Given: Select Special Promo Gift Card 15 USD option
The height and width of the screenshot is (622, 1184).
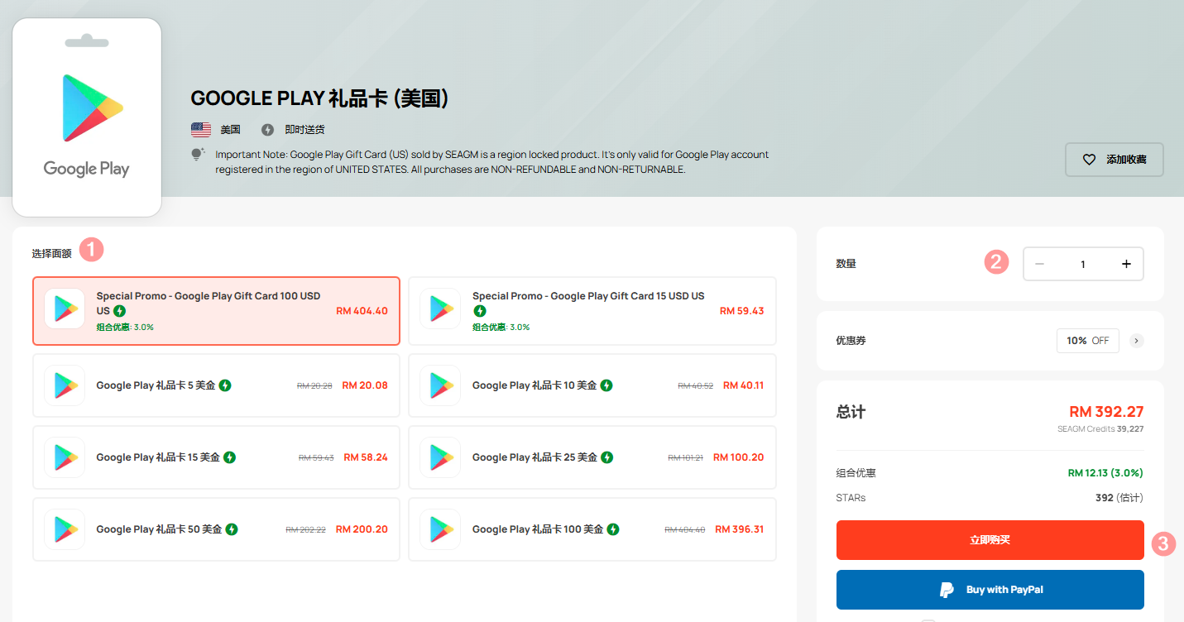Looking at the screenshot, I should click(x=592, y=311).
